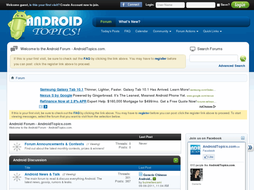
Task: Open the AndroidTopics.com Facebook link
Action: pyautogui.click(x=219, y=146)
